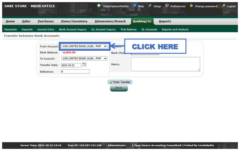The image size is (240, 151).
Task: Go to Bank Account Inquiry
Action: pyautogui.click(x=73, y=29)
